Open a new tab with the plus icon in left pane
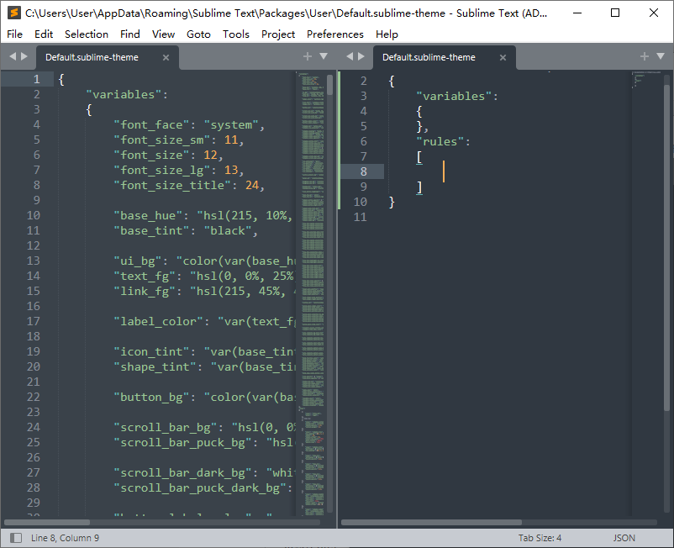The image size is (674, 548). 308,56
